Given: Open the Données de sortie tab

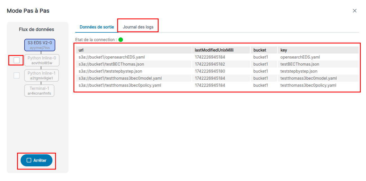Looking at the screenshot, I should click(97, 27).
